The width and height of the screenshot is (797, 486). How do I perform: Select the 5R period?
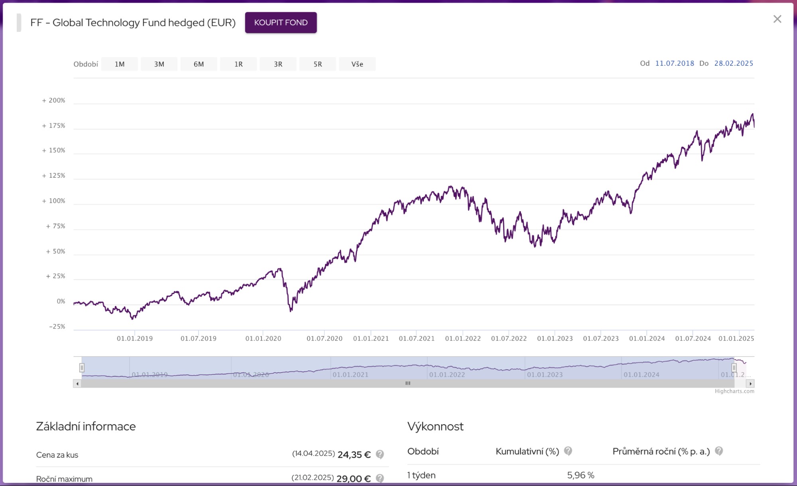click(317, 64)
